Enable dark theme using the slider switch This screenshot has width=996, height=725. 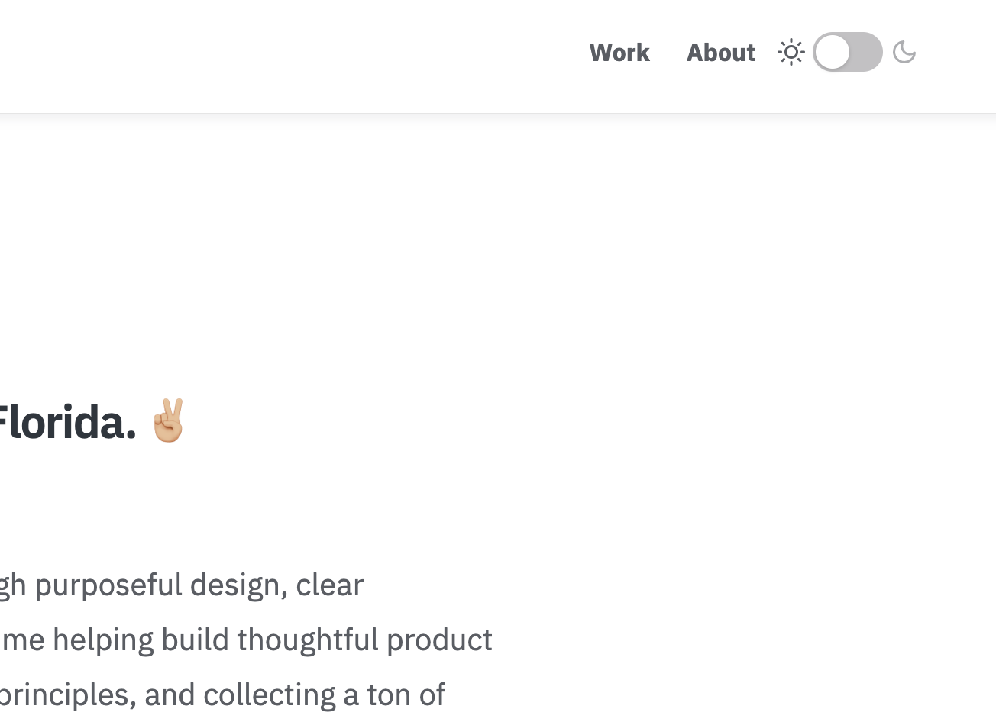(x=847, y=52)
